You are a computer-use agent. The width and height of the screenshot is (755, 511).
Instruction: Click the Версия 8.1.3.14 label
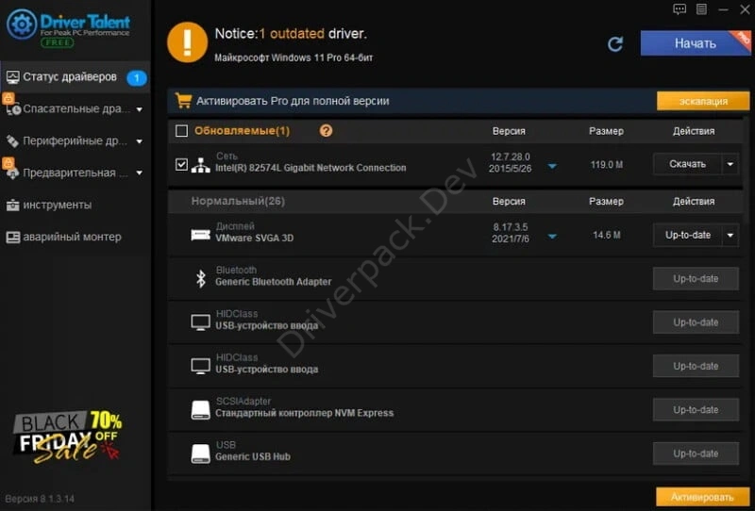40,499
